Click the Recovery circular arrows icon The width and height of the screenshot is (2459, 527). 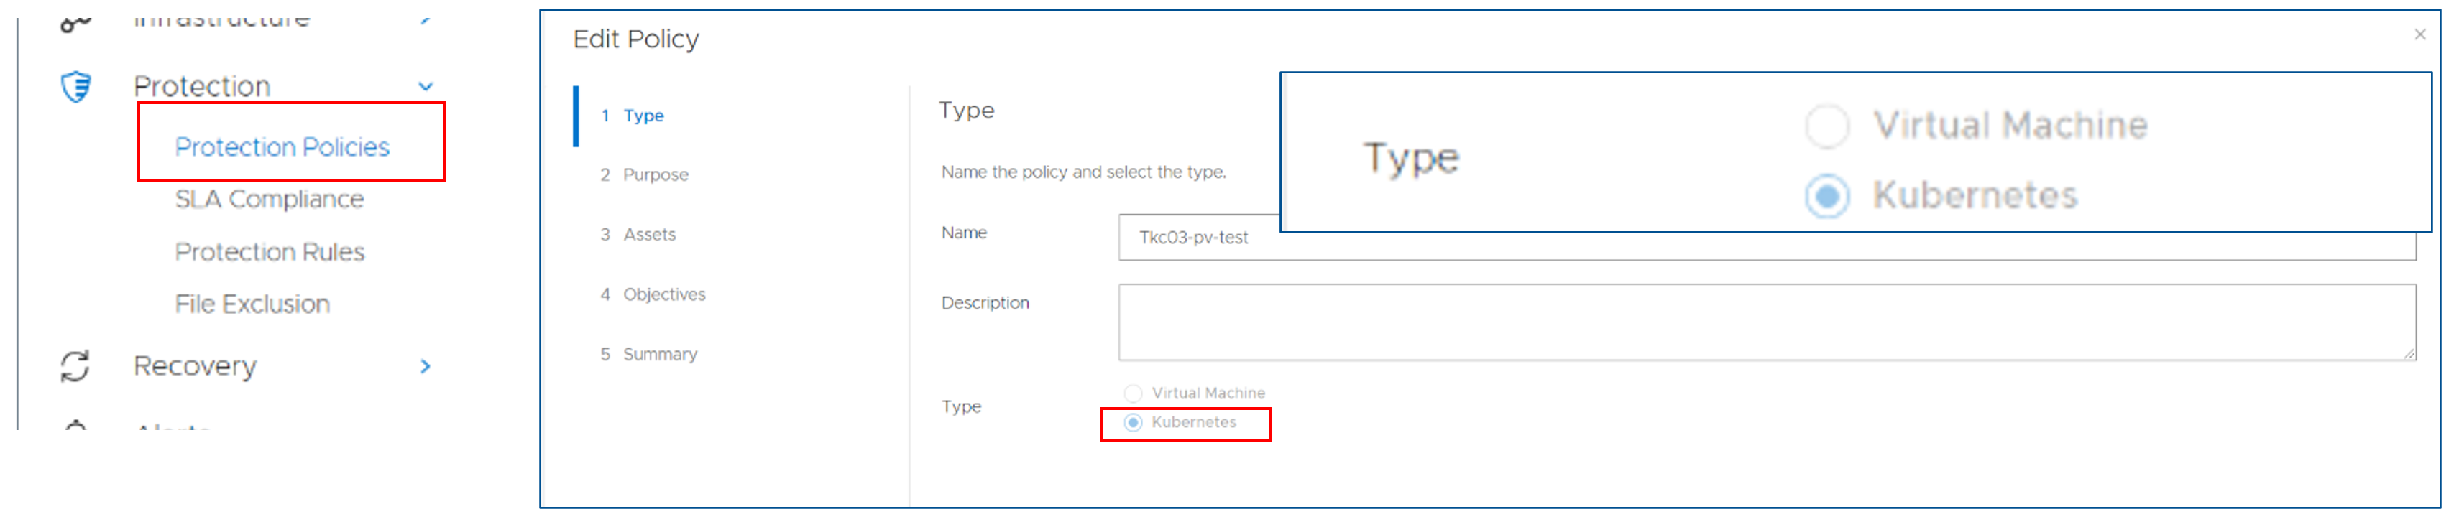click(75, 366)
